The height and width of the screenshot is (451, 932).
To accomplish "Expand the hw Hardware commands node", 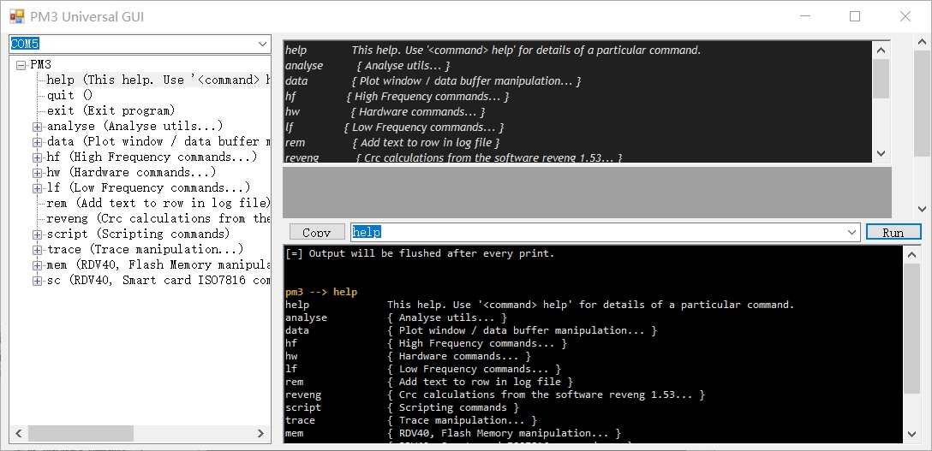I will coord(38,173).
